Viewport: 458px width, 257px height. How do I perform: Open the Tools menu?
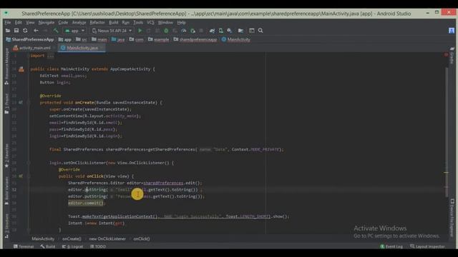pos(138,22)
